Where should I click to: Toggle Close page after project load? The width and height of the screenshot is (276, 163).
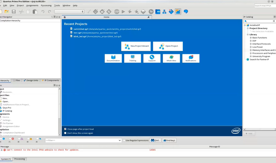coord(65,129)
